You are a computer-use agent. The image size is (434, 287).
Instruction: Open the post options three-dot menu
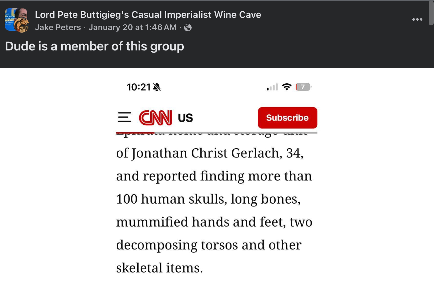click(x=417, y=19)
